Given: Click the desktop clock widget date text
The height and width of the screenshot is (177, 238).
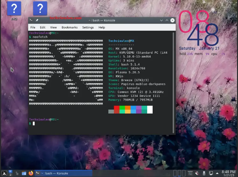Looking at the screenshot, I should pyautogui.click(x=199, y=48).
